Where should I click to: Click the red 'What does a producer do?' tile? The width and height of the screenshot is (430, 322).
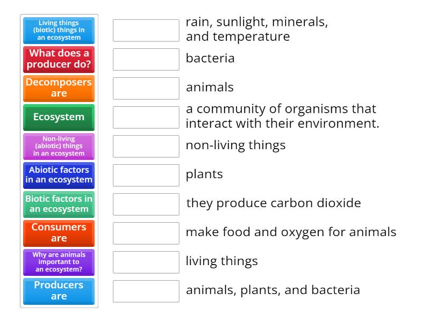click(x=58, y=59)
